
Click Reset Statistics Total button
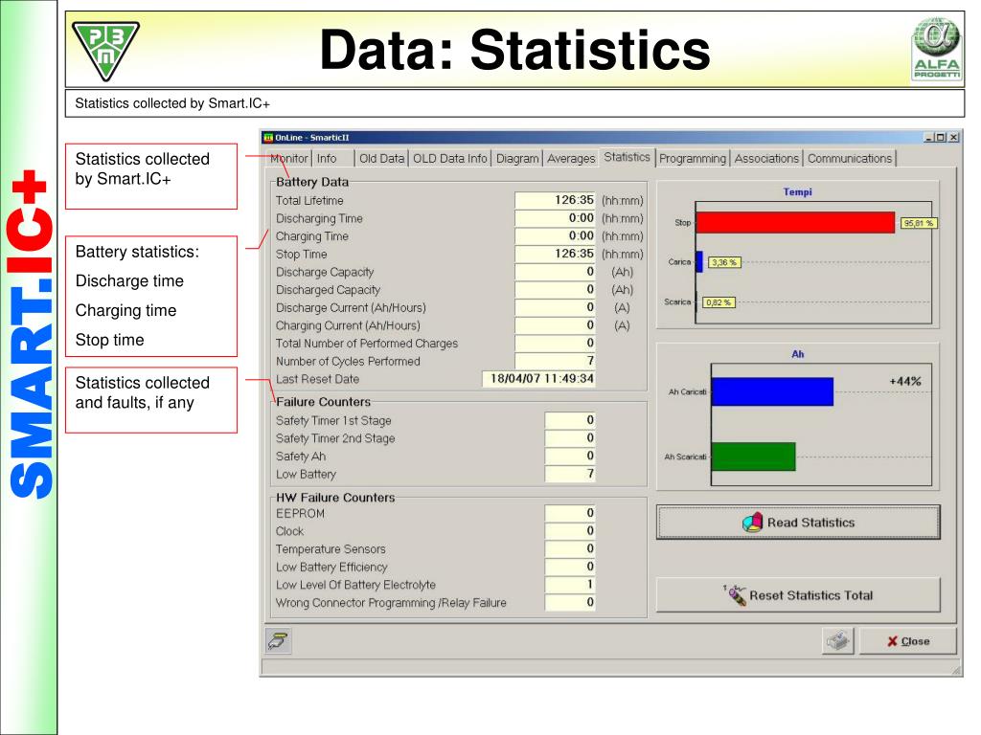coord(798,595)
